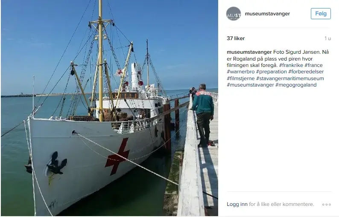The height and width of the screenshot is (217, 339).
Task: Open museumstavanger username in header
Action: coord(267,14)
